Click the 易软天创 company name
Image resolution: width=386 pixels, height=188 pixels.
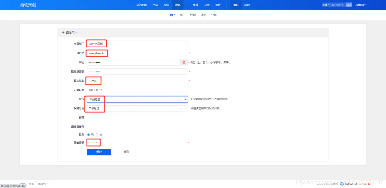pyautogui.click(x=28, y=5)
